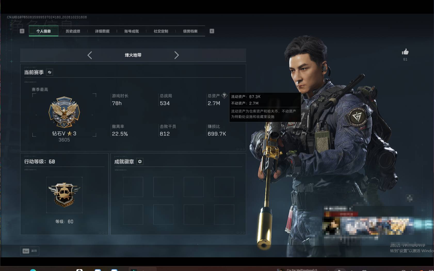434x271 pixels.
Task: Open the total assets question mark help
Action: tap(224, 95)
